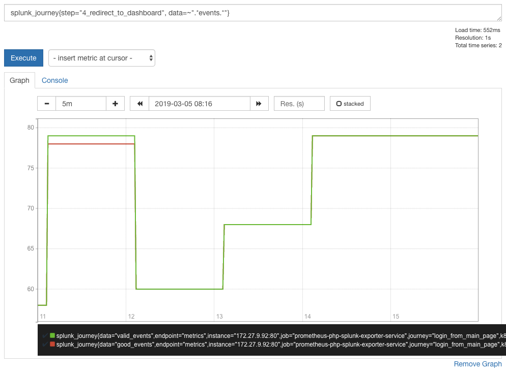
Task: Switch to the Graph tab
Action: [x=19, y=80]
